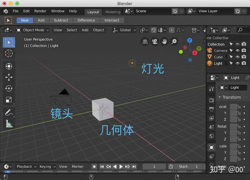250x180 pixels.
Task: Select the Transform tool
Action: click(9, 66)
